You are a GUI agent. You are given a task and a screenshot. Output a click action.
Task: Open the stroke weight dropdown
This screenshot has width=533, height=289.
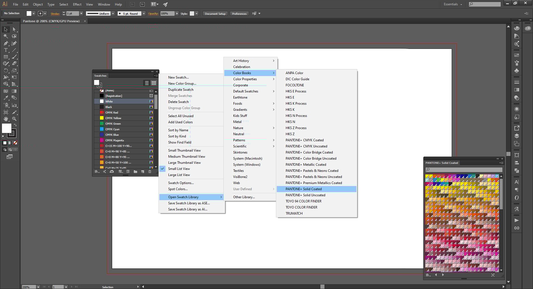(81, 14)
